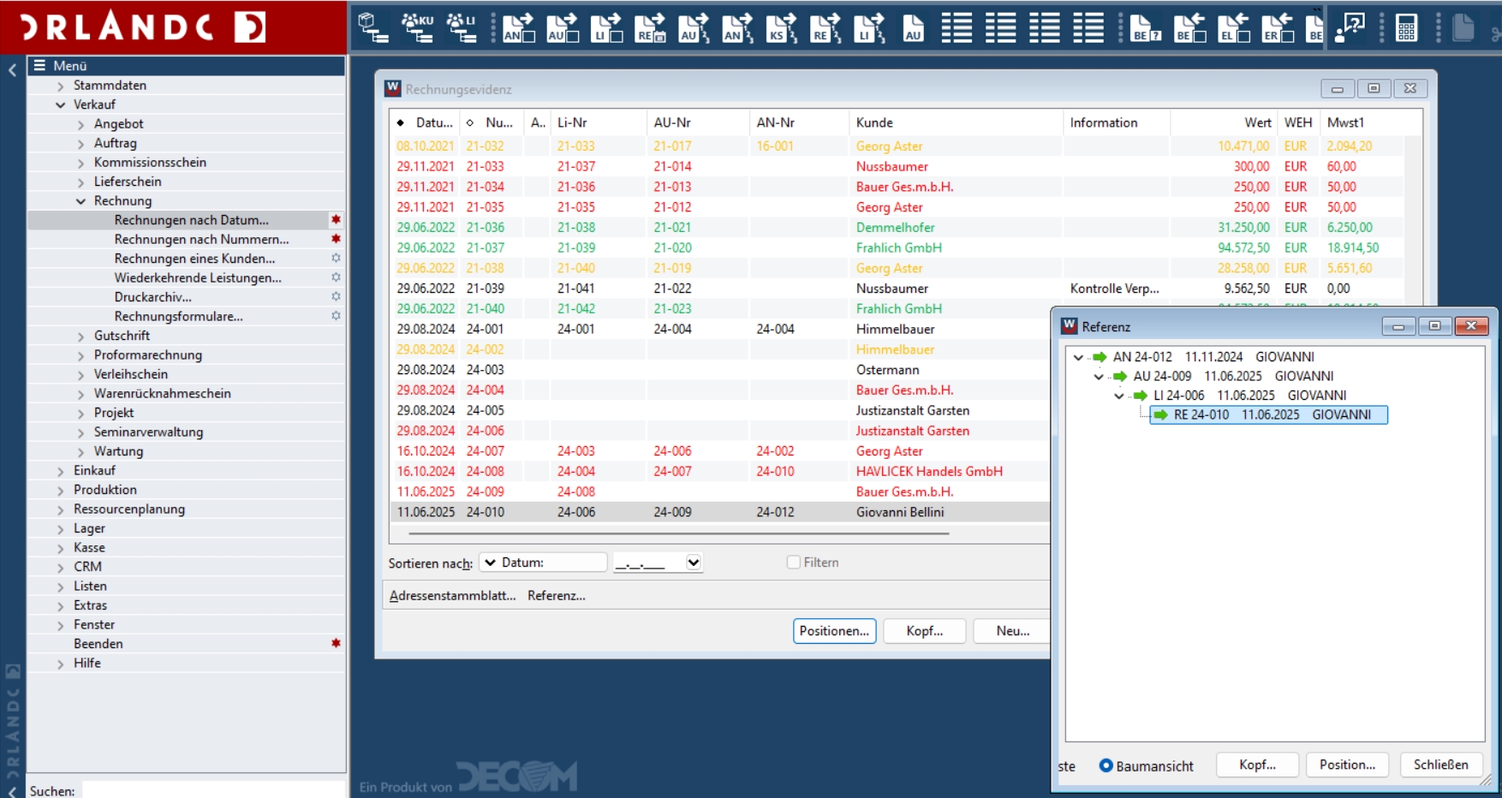Open the article structure tree toolbar icon

373,27
